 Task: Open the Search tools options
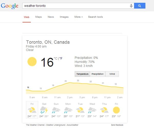click(x=95, y=17)
